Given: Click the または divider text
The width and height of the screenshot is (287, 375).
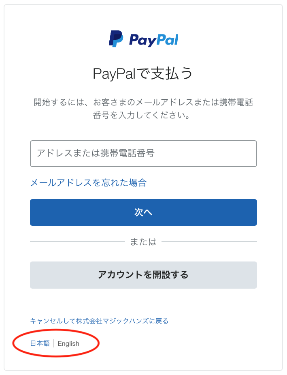Looking at the screenshot, I should 143,242.
